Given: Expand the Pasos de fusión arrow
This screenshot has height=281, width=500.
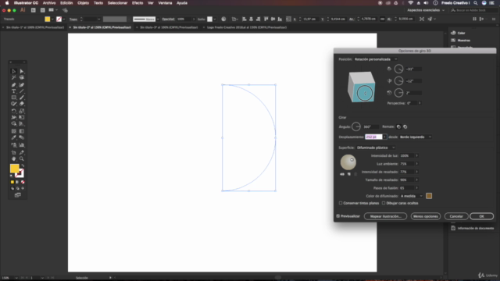Looking at the screenshot, I should click(x=416, y=188).
